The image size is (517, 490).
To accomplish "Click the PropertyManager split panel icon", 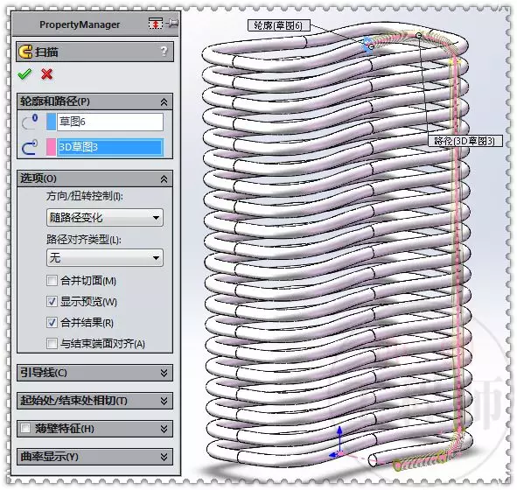I will pos(156,24).
